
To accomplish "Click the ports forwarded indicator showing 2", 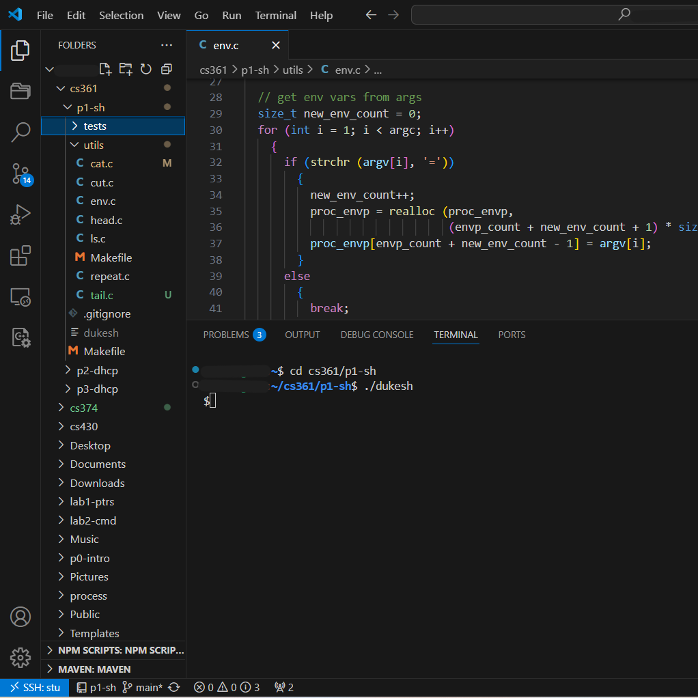I will [284, 687].
